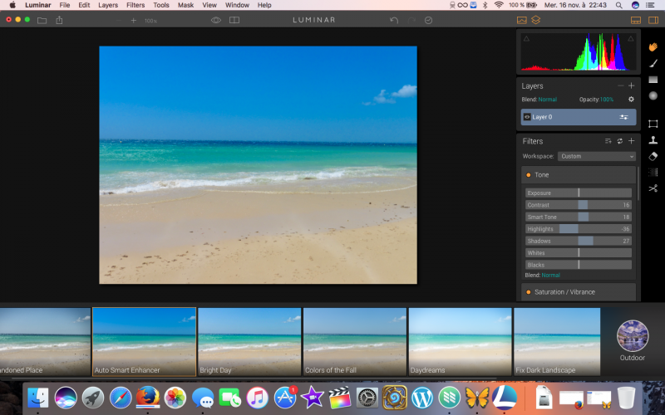Adjust the Contrast slider
665x415 pixels.
[579, 205]
